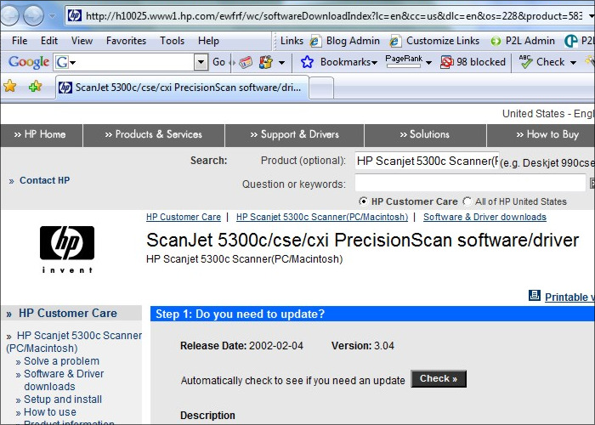Click the HP invent logo
This screenshot has height=425, width=595.
pyautogui.click(x=67, y=248)
